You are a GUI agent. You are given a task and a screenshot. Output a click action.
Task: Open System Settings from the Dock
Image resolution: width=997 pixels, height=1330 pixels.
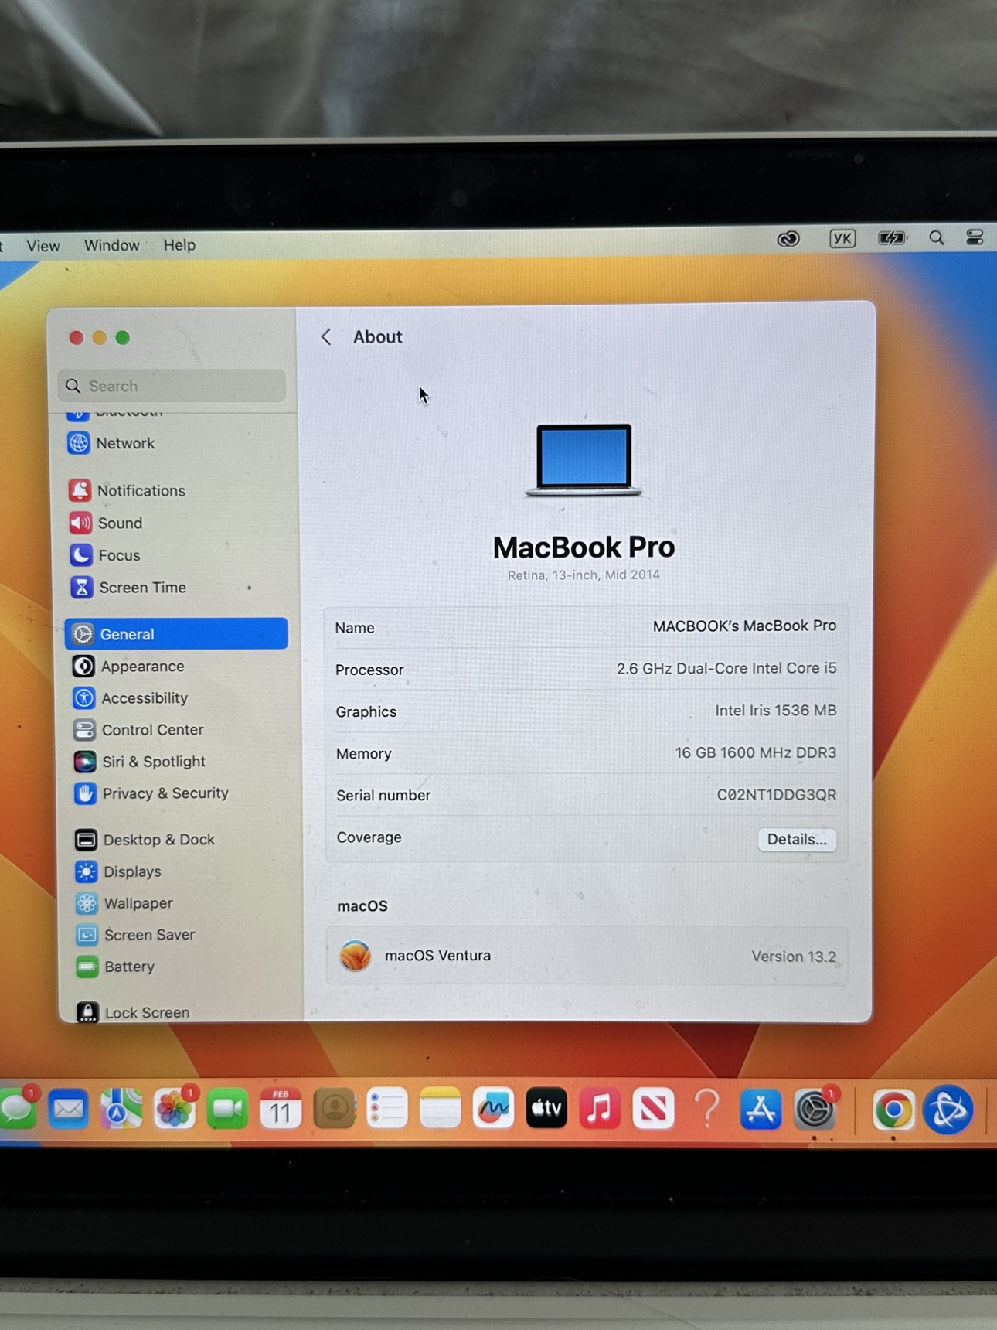pos(814,1110)
